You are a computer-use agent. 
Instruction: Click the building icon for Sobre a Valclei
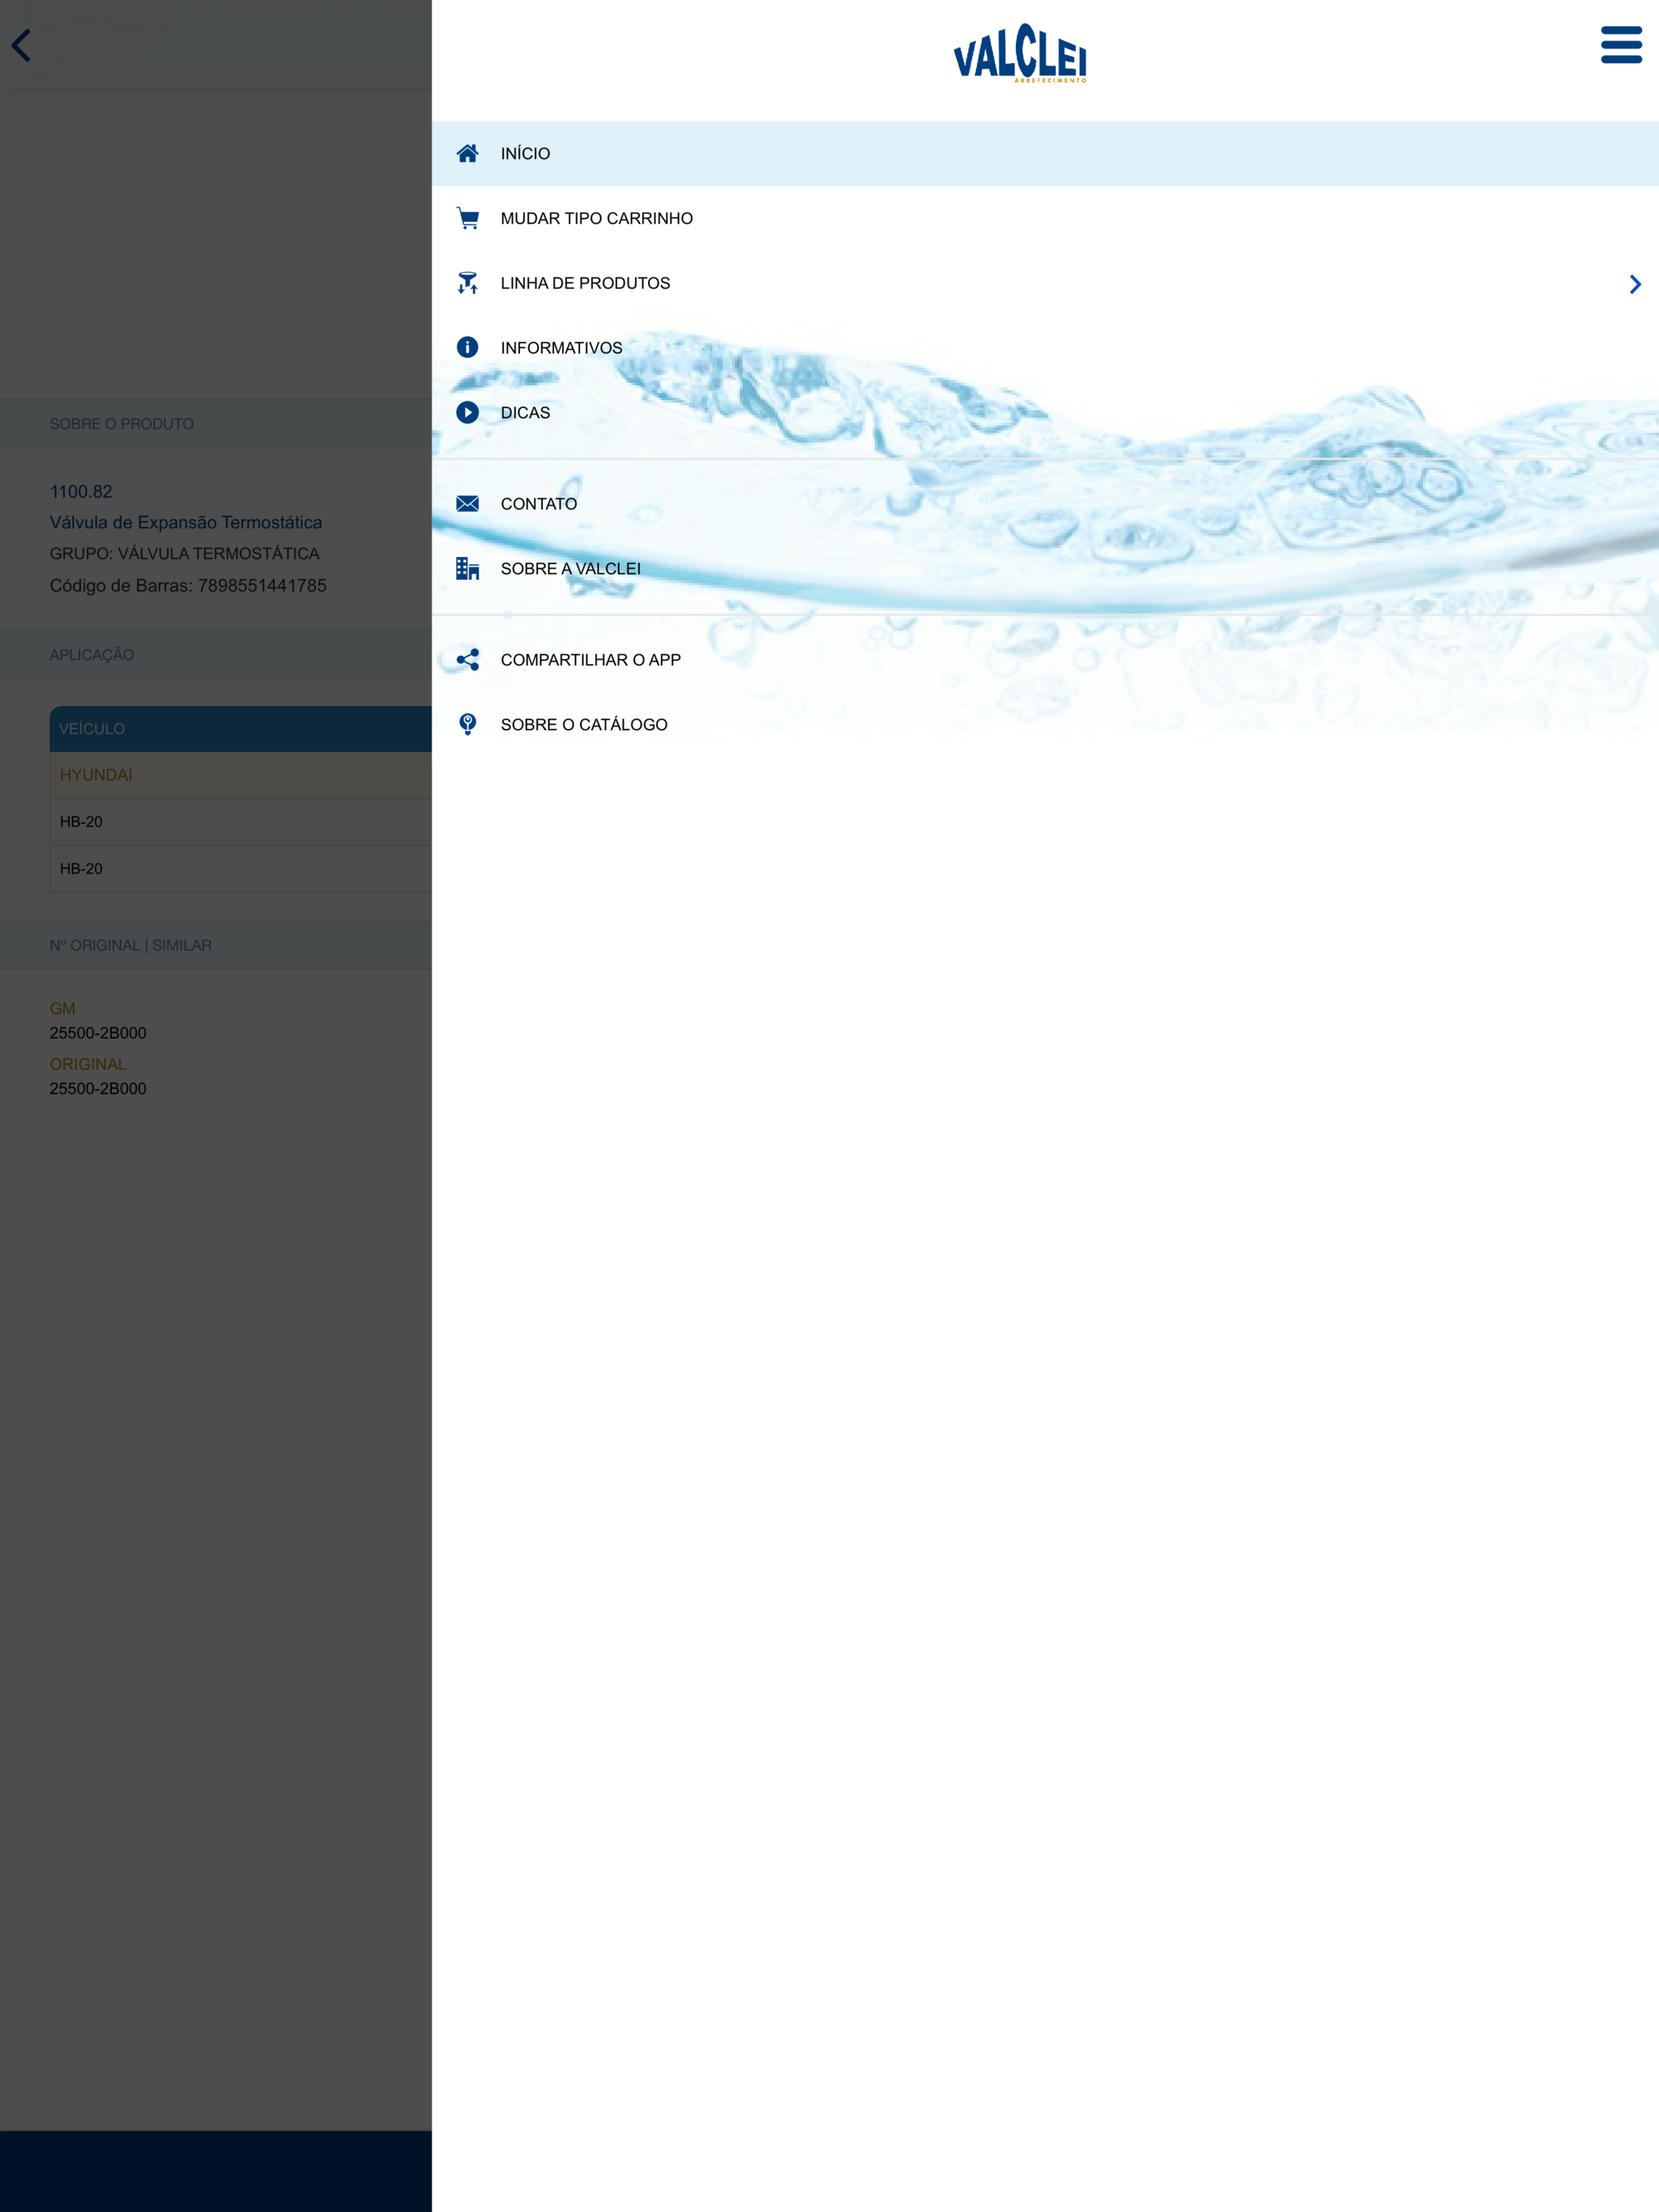click(467, 568)
